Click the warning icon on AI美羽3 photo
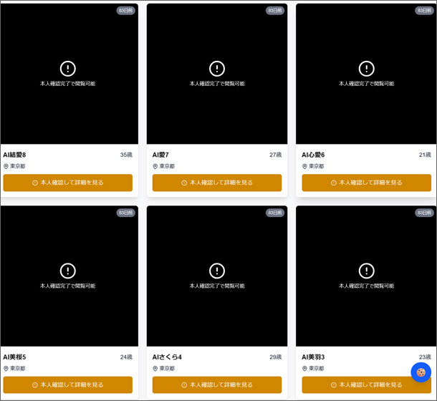Viewport: 437px width, 401px height. tap(366, 271)
